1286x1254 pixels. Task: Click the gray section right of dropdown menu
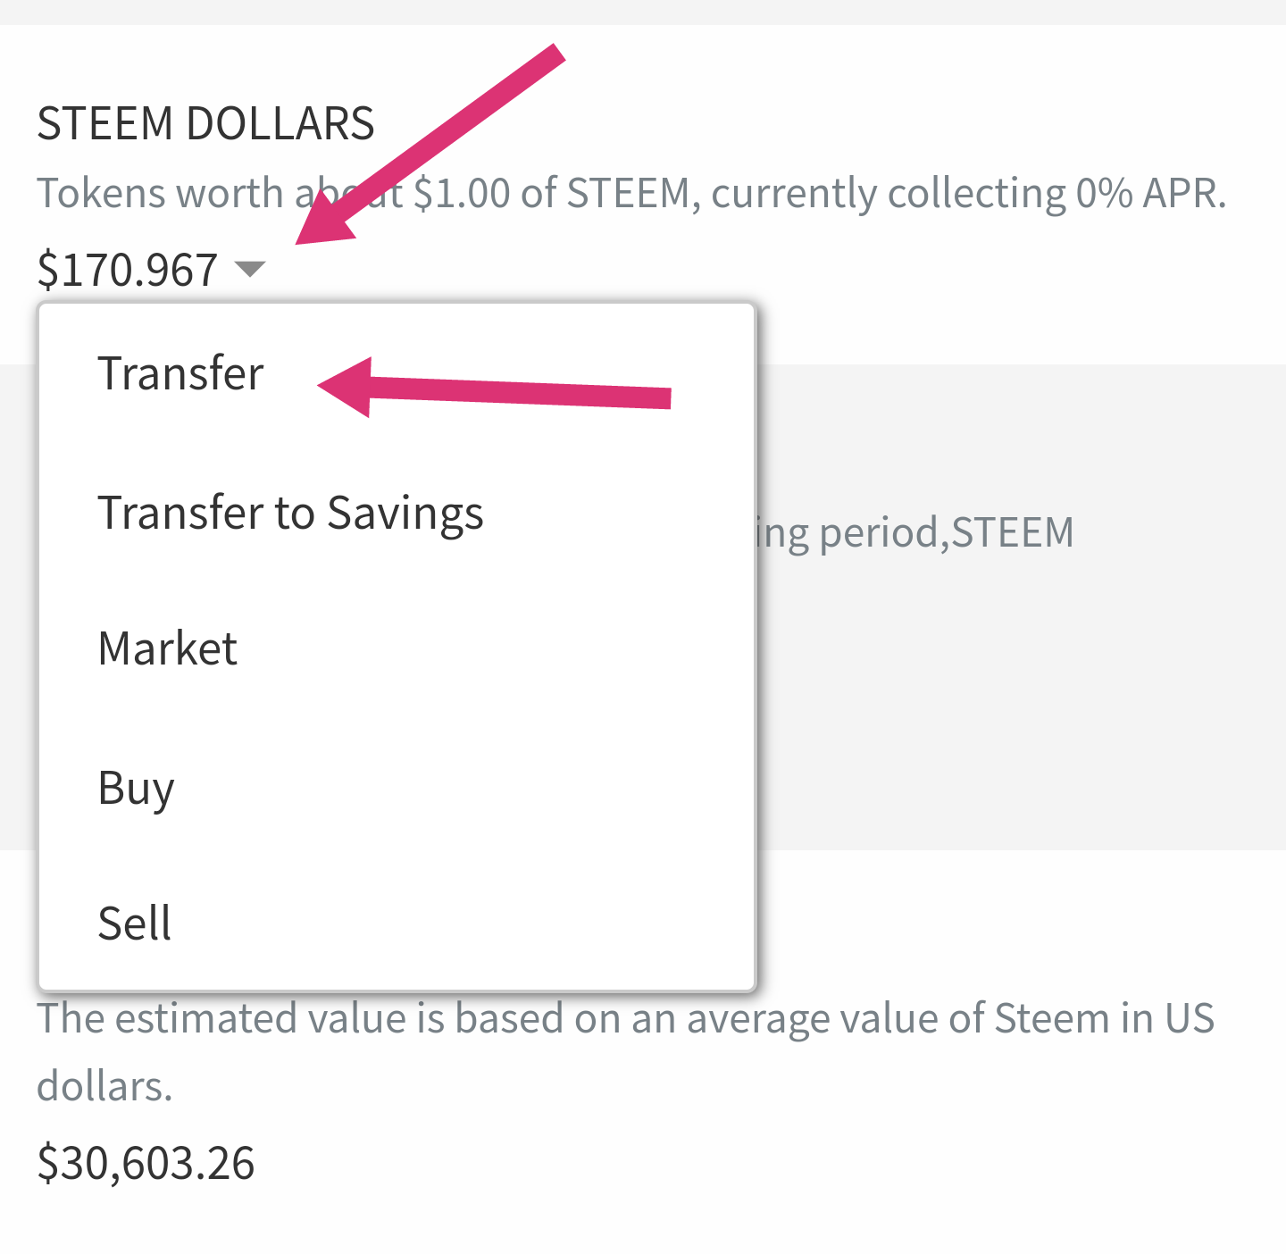point(1018,697)
